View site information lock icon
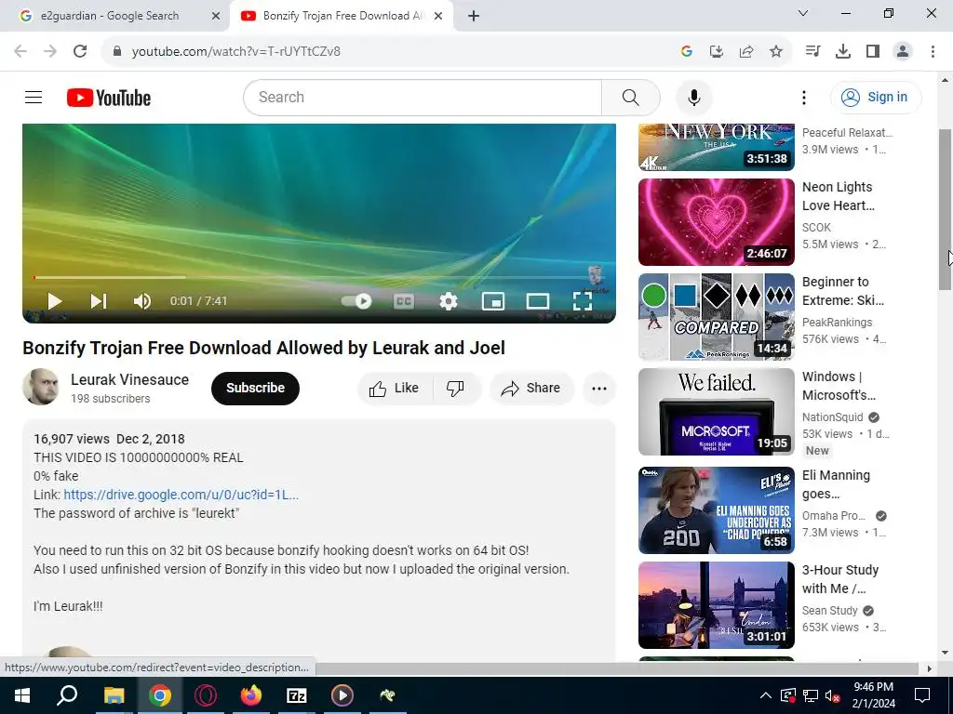The image size is (953, 714). click(x=117, y=52)
